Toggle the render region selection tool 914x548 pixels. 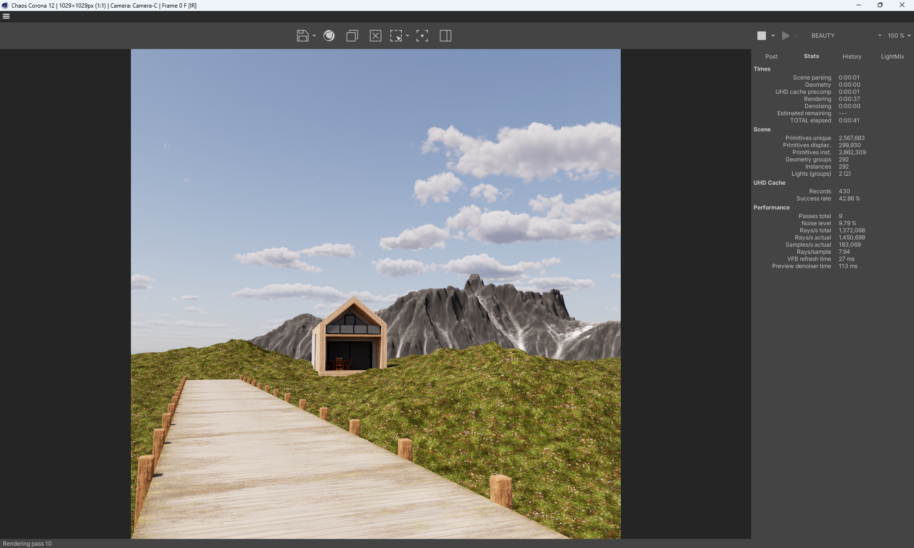point(396,36)
